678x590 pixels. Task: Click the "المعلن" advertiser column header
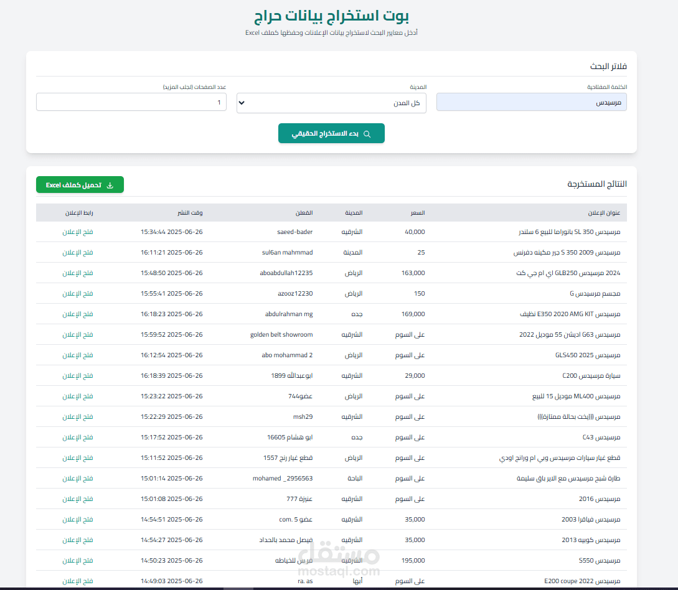(304, 213)
